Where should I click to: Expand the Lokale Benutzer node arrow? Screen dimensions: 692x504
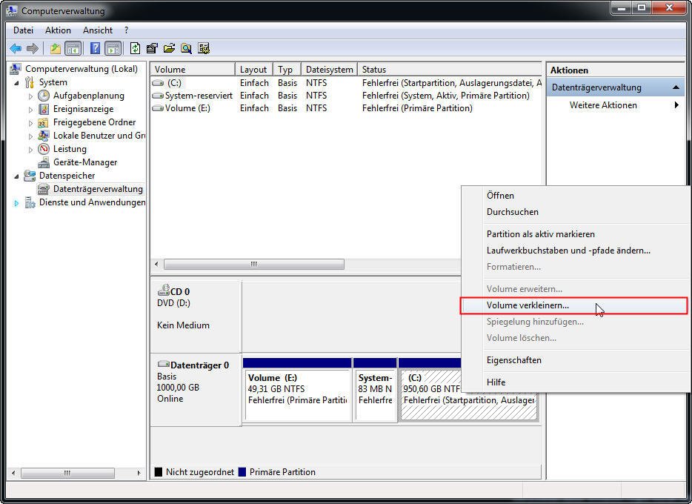[30, 136]
